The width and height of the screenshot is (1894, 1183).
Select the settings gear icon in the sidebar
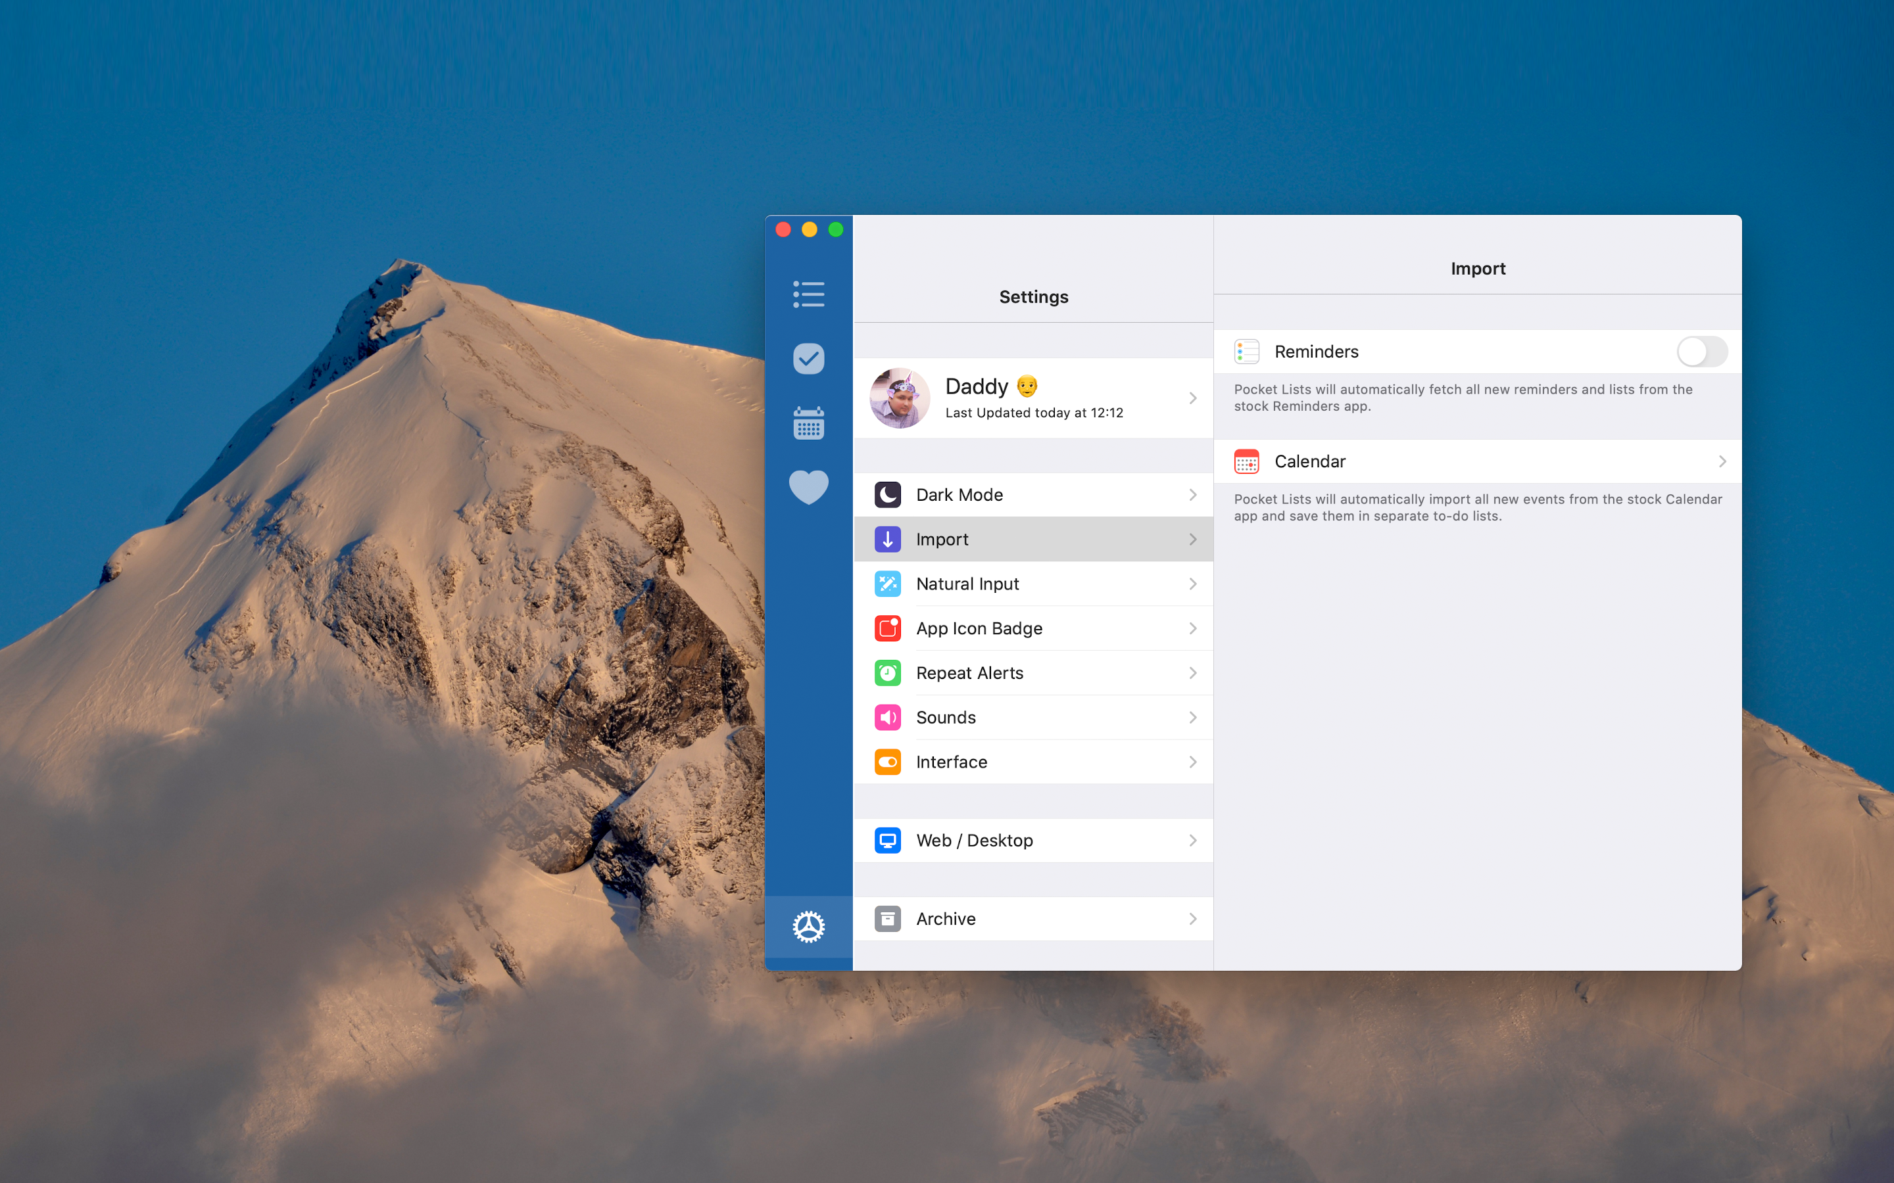point(808,927)
